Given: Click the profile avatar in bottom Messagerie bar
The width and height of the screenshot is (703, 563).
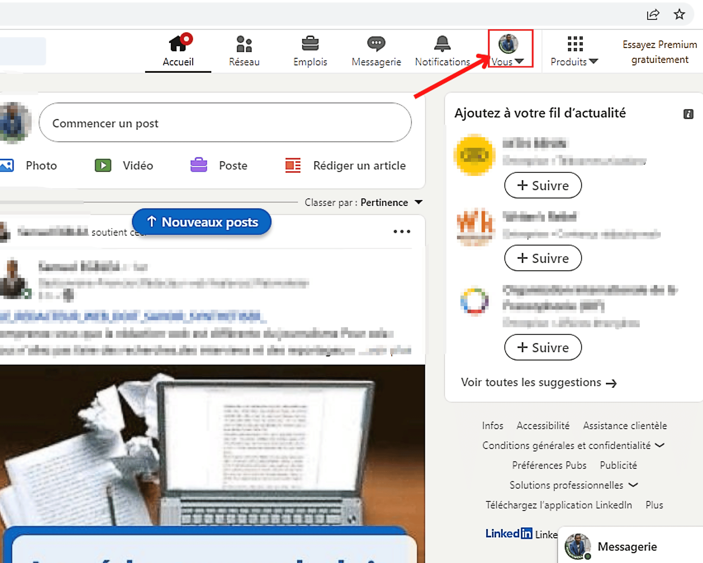Looking at the screenshot, I should point(578,546).
